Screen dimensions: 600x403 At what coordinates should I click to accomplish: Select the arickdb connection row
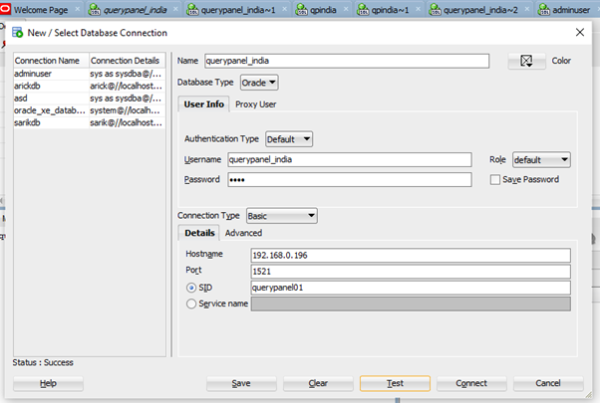pyautogui.click(x=89, y=86)
